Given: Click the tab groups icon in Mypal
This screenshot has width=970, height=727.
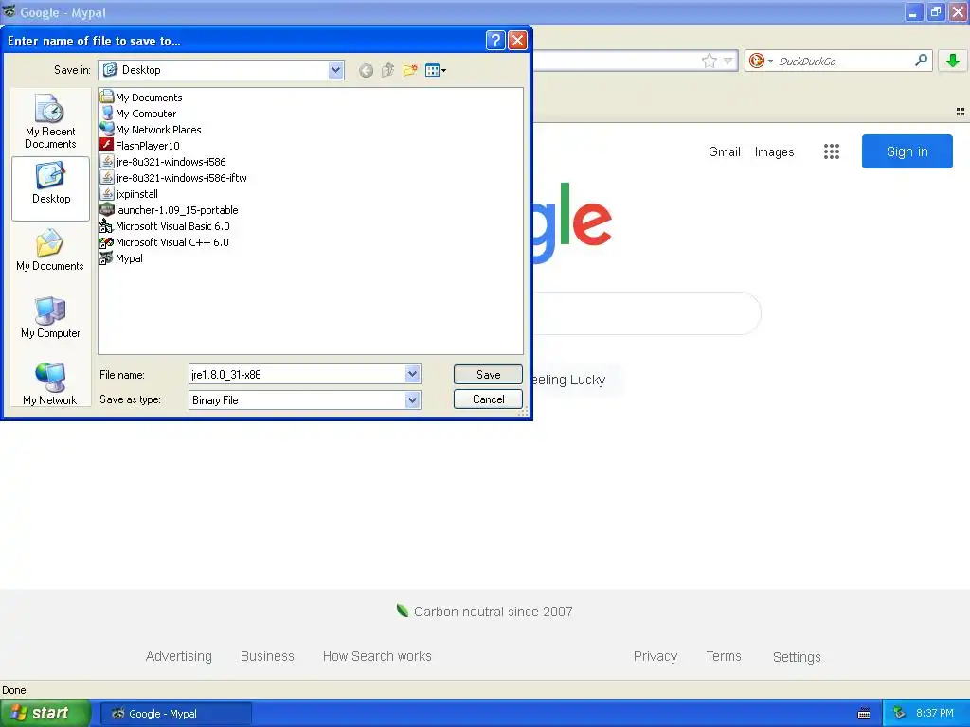Looking at the screenshot, I should (961, 112).
